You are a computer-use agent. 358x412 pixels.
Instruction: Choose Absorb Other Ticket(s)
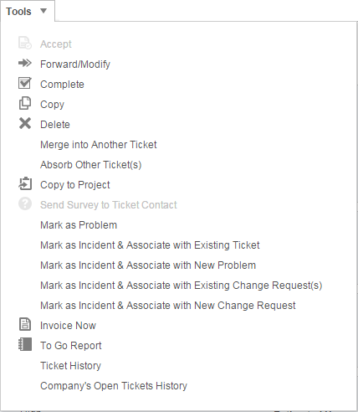coord(91,165)
